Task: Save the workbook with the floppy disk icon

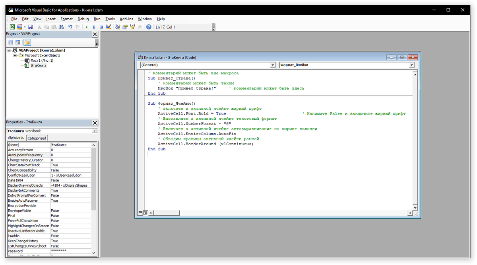Action: pos(30,27)
